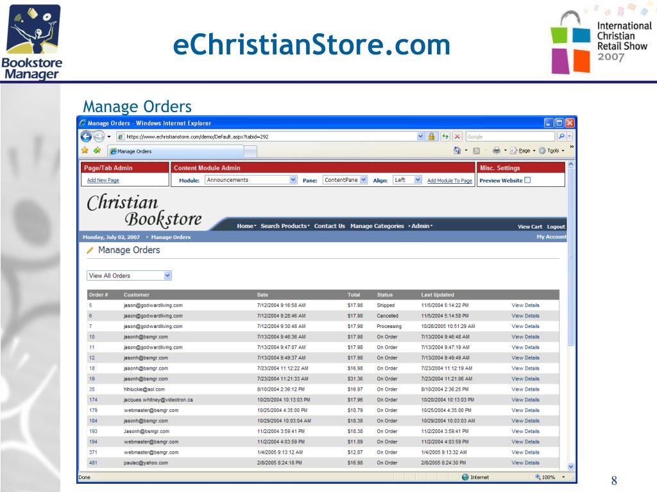Click the Home toolbar icon
657x492 pixels.
click(x=457, y=151)
